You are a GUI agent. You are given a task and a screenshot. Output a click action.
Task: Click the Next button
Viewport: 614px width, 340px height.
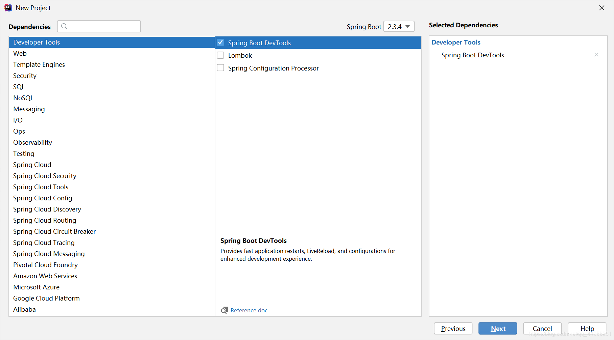[498, 329]
